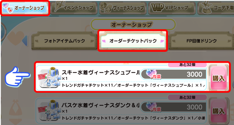
Task: Select the オーダーチケットパック category
Action: tap(133, 41)
